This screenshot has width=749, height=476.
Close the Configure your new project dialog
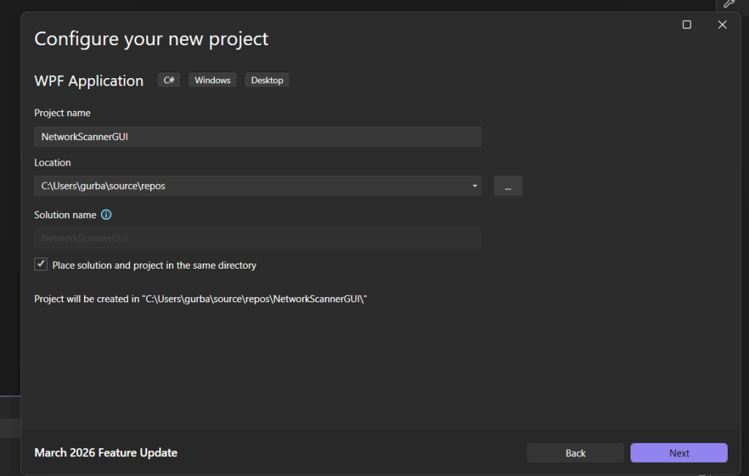point(722,25)
